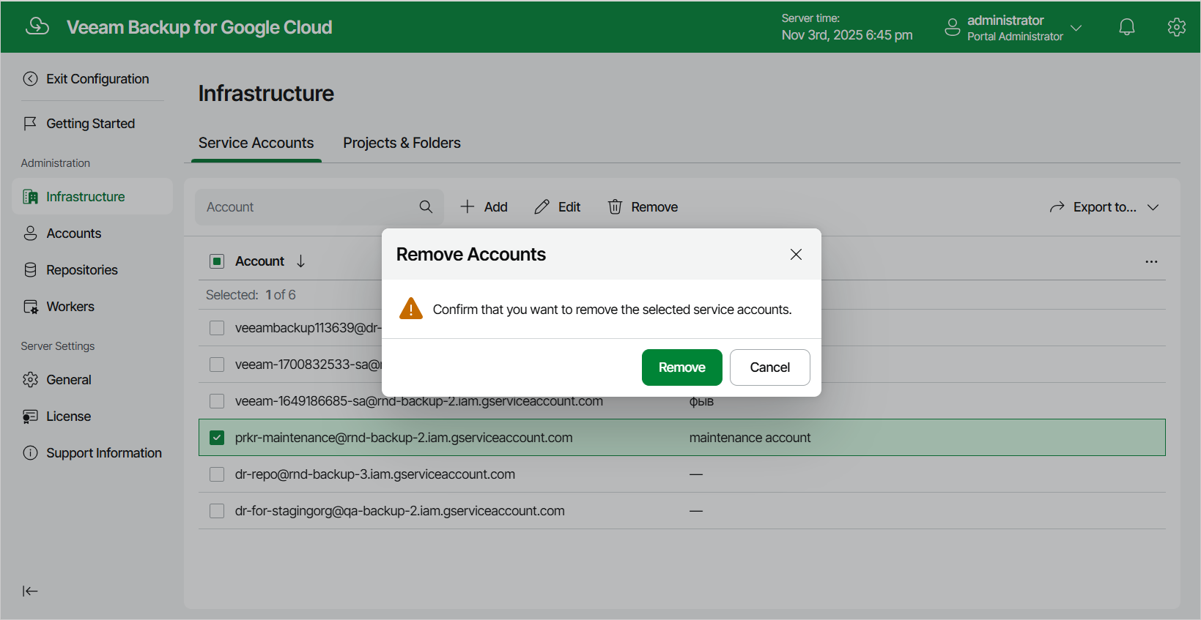The height and width of the screenshot is (620, 1201).
Task: Open Infrastructure in the sidebar
Action: point(92,197)
